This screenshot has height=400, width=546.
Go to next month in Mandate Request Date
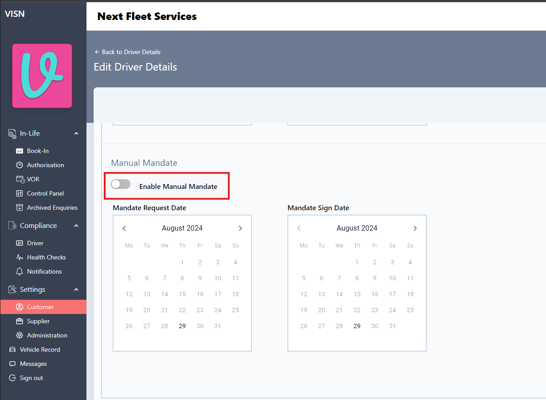tap(240, 228)
